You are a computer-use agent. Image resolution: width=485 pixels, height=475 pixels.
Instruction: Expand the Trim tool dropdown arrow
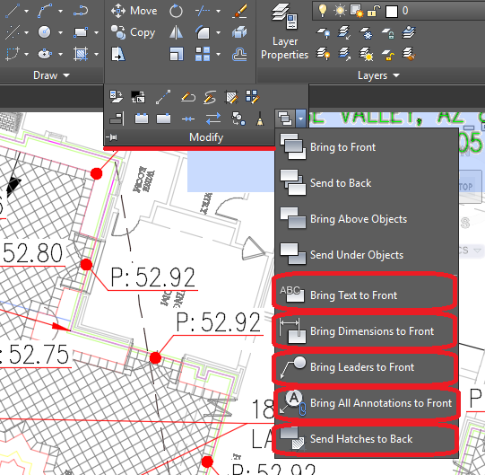click(x=218, y=11)
